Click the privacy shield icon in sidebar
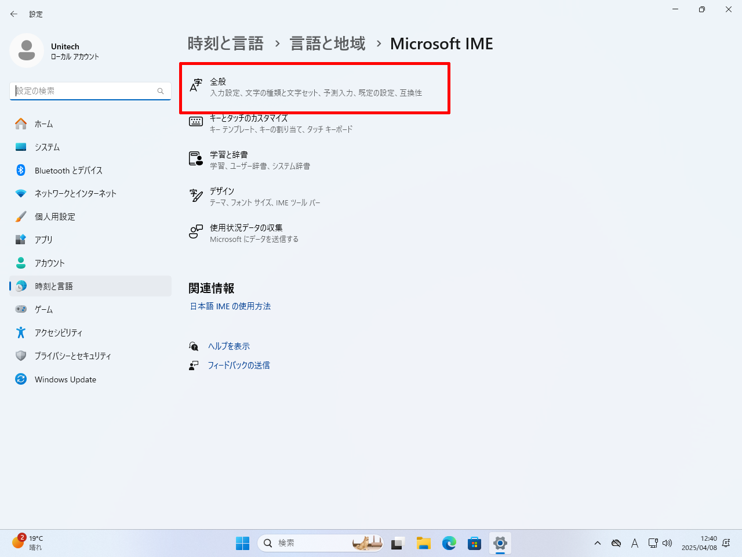Image resolution: width=742 pixels, height=557 pixels. (x=21, y=356)
